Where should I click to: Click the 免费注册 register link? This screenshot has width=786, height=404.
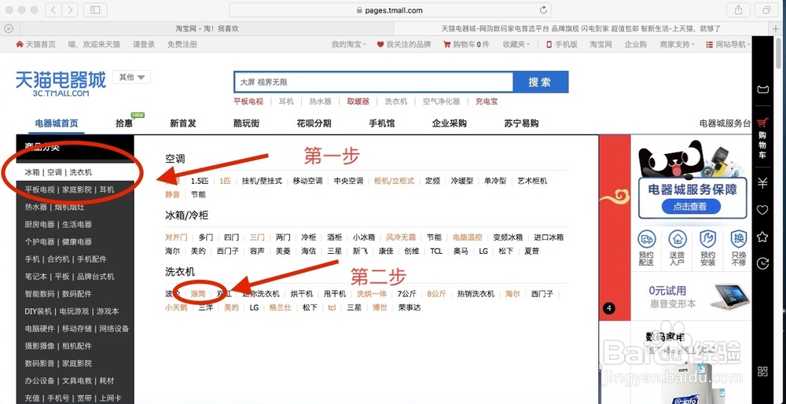coord(182,44)
